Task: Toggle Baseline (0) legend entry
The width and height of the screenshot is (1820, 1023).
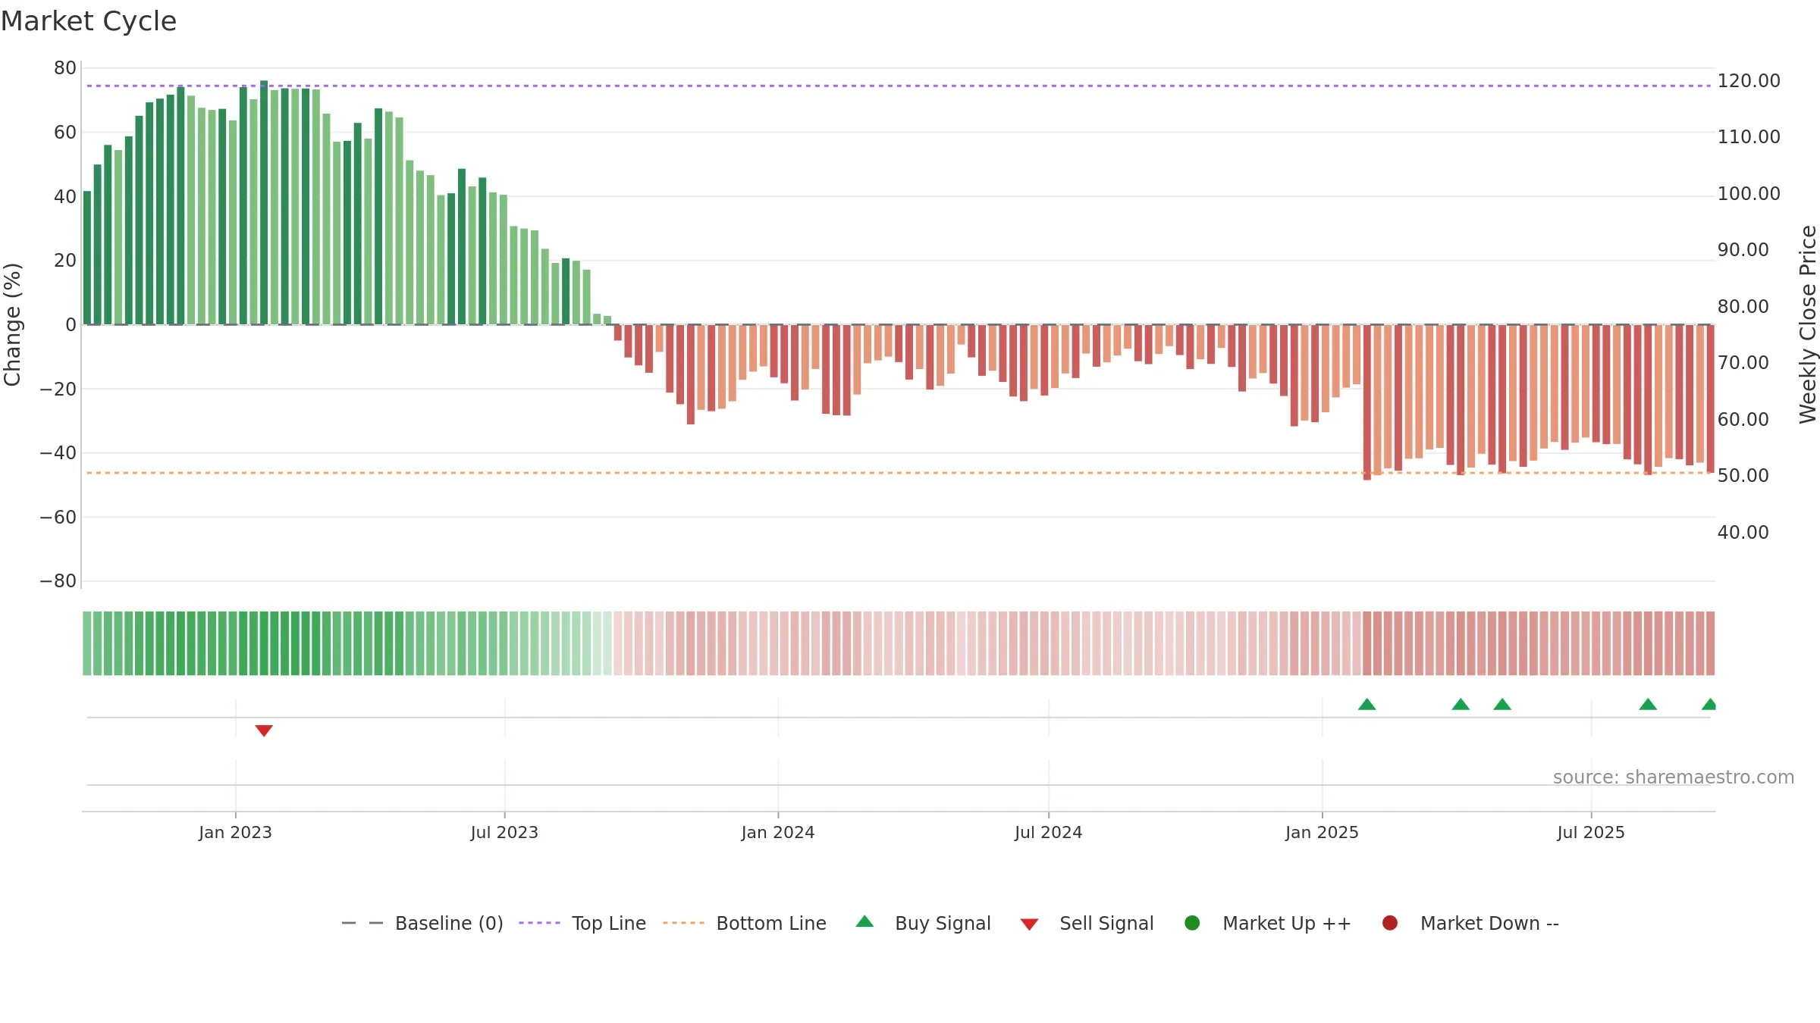Action: click(422, 923)
